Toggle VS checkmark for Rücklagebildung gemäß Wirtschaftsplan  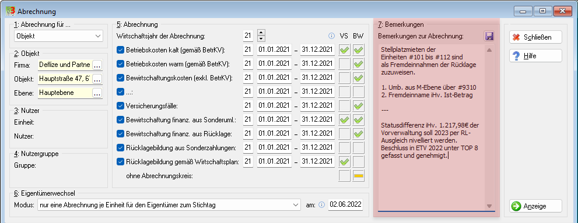pyautogui.click(x=344, y=162)
